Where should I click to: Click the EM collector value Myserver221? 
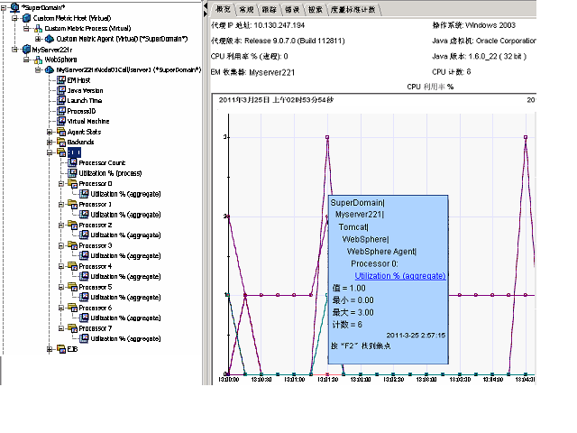tap(272, 72)
